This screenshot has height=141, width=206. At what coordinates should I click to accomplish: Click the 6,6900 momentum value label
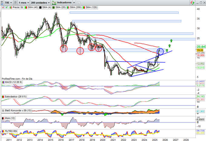click(201, 119)
